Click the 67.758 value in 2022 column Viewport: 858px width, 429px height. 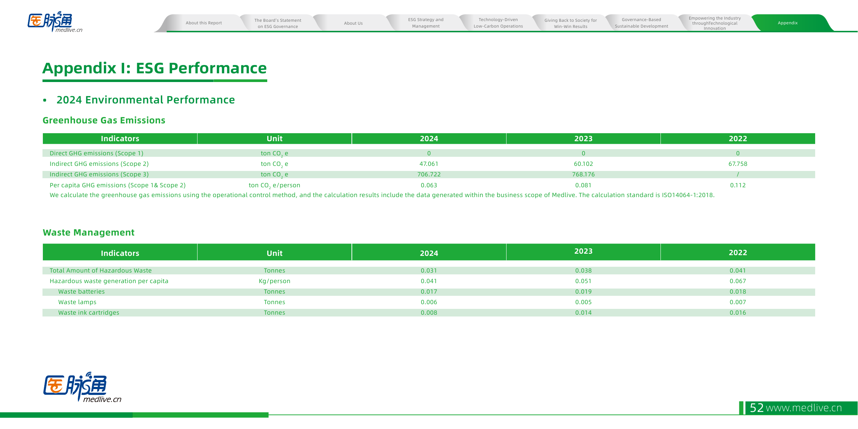[737, 164]
